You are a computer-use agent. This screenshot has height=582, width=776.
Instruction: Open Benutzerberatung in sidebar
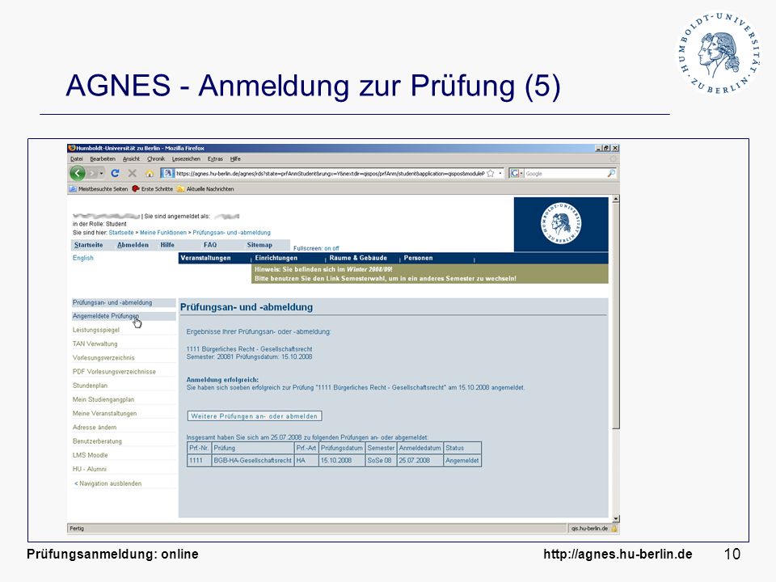pyautogui.click(x=97, y=441)
